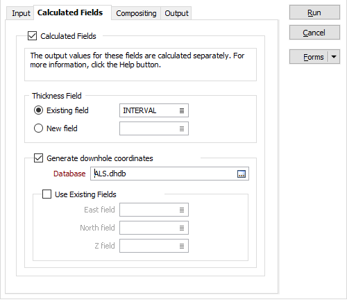Image resolution: width=347 pixels, height=302 pixels.
Task: Click the Cancel button
Action: pyautogui.click(x=314, y=33)
